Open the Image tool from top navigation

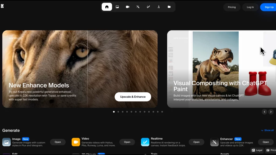(x=117, y=7)
